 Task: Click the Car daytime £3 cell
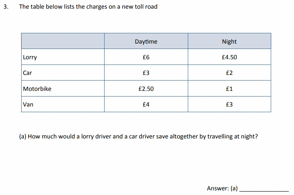click(x=146, y=73)
